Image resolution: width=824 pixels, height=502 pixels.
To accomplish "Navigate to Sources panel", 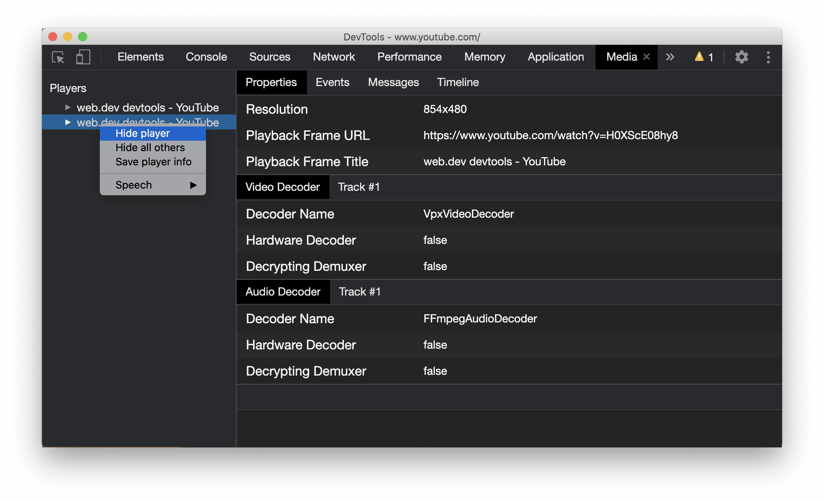I will click(x=270, y=56).
